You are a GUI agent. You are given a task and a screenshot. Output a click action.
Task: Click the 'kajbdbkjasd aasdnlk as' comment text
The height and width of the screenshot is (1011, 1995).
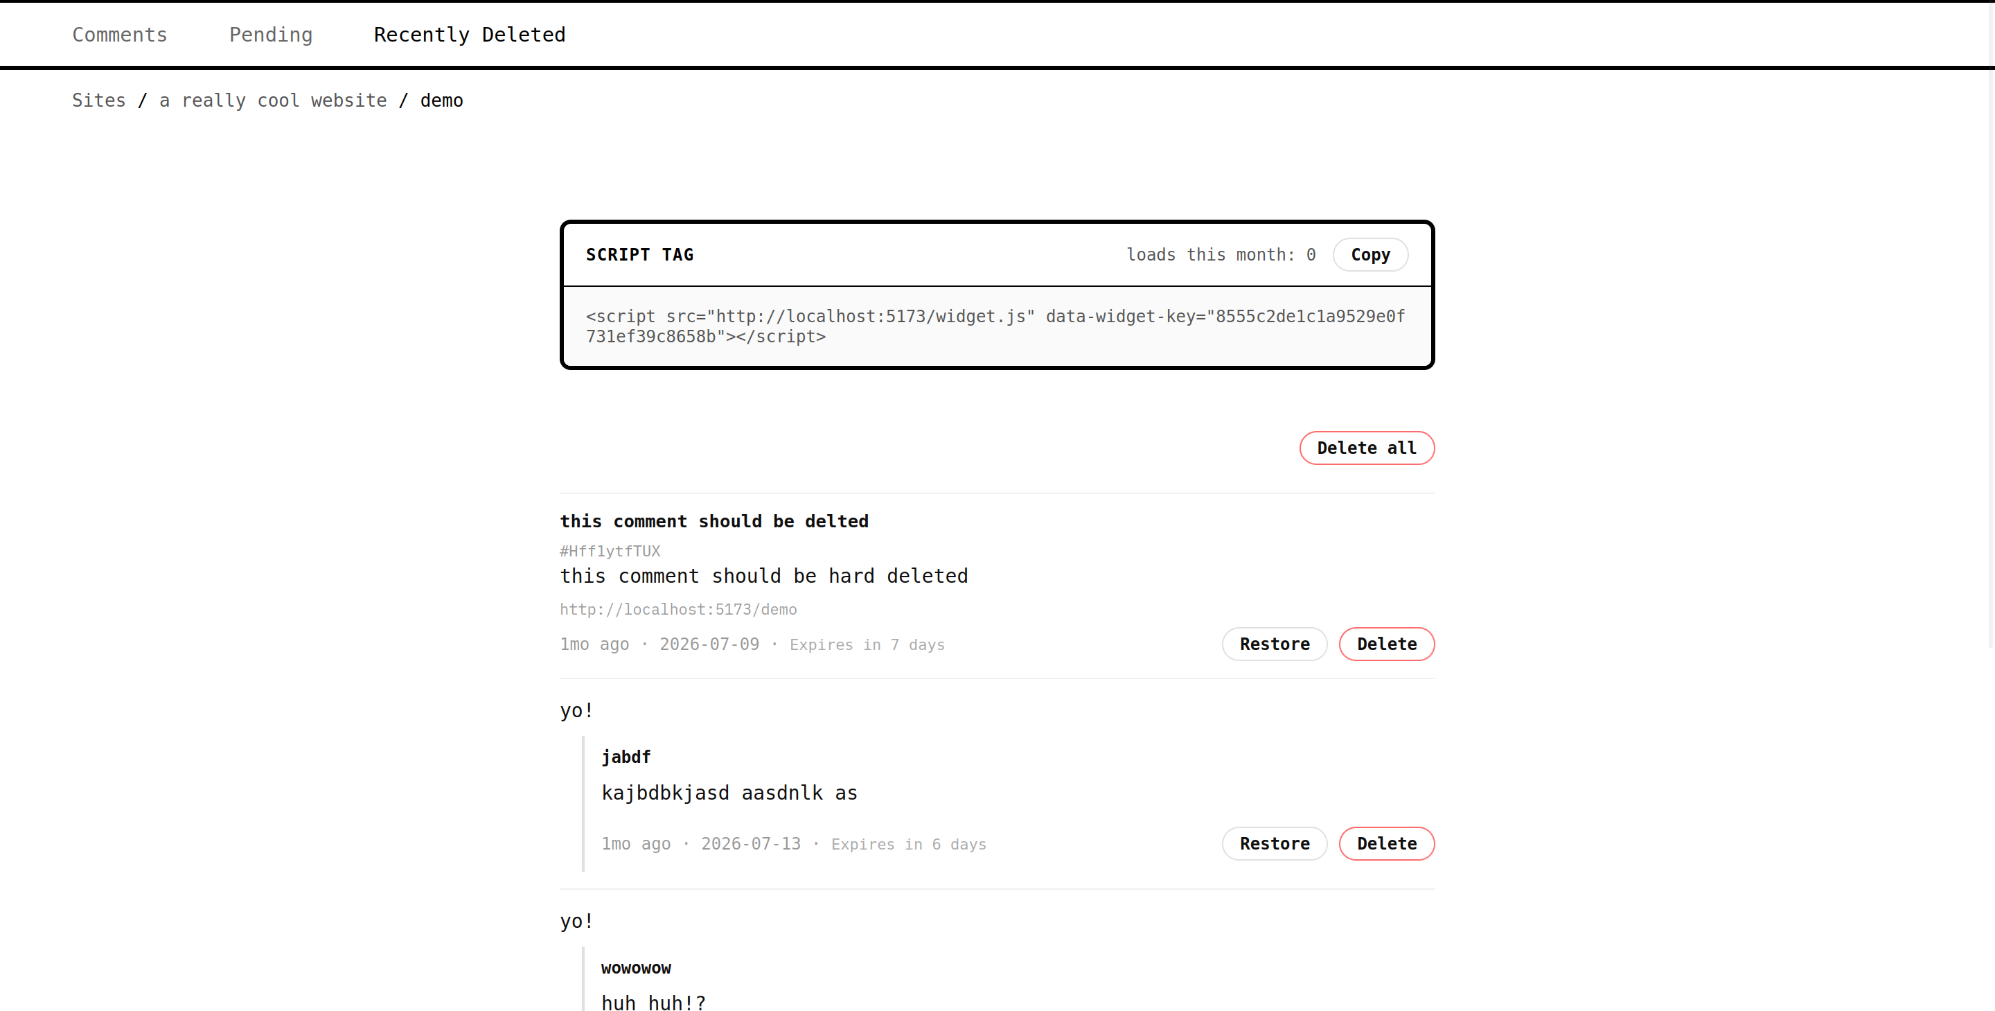(729, 793)
